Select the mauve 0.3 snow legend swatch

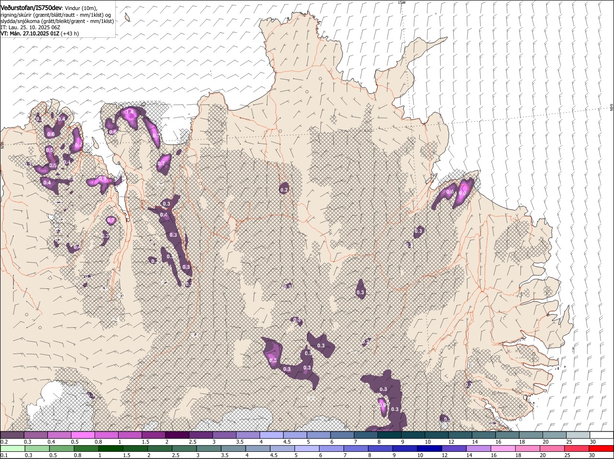click(36, 435)
